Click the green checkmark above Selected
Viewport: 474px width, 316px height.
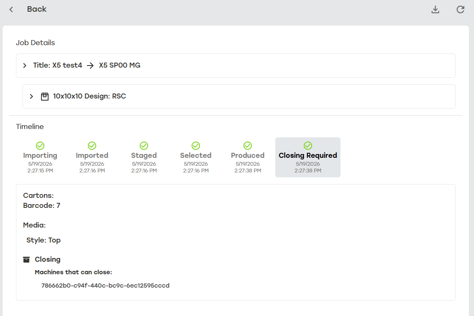click(196, 146)
